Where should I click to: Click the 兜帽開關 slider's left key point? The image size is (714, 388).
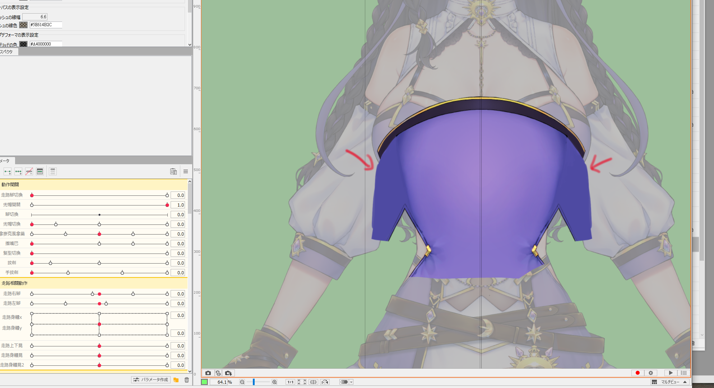[32, 205]
